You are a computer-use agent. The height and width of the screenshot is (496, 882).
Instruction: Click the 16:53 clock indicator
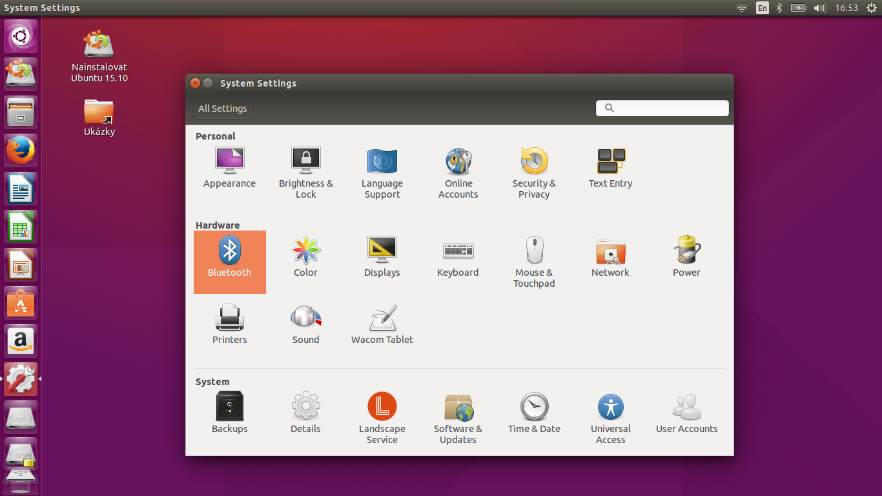[x=846, y=8]
